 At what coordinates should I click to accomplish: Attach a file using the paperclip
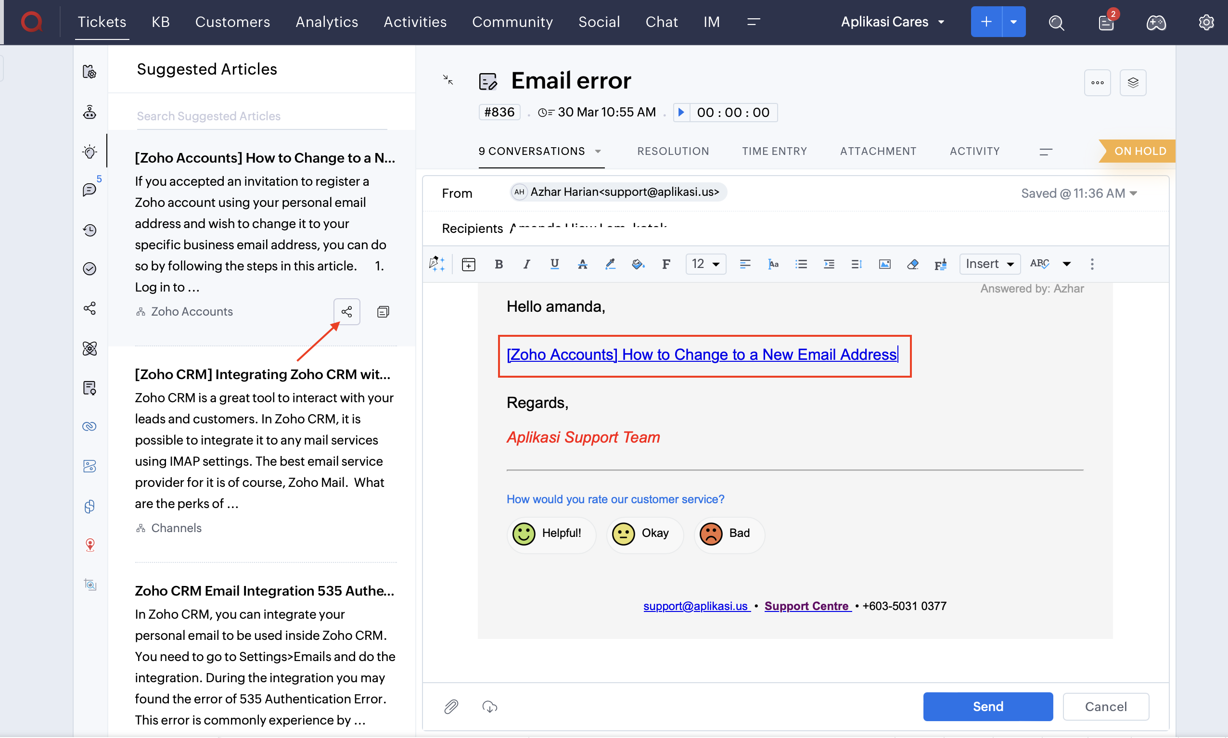450,706
